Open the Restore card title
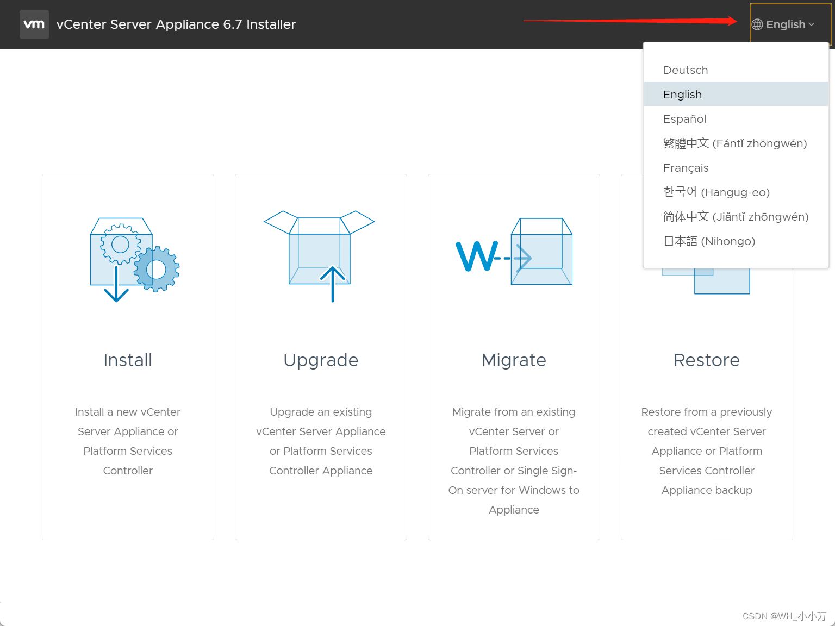This screenshot has height=626, width=835. (x=707, y=360)
